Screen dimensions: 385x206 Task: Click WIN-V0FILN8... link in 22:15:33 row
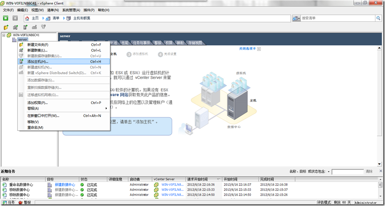pos(172,190)
